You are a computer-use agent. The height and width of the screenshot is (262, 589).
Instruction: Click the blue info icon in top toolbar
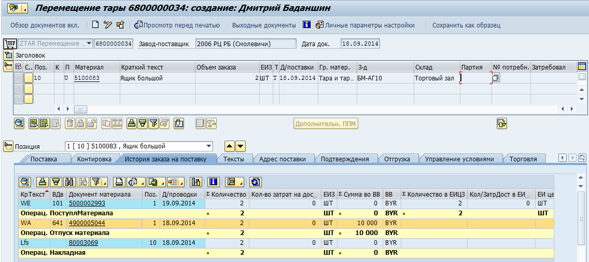(x=306, y=25)
